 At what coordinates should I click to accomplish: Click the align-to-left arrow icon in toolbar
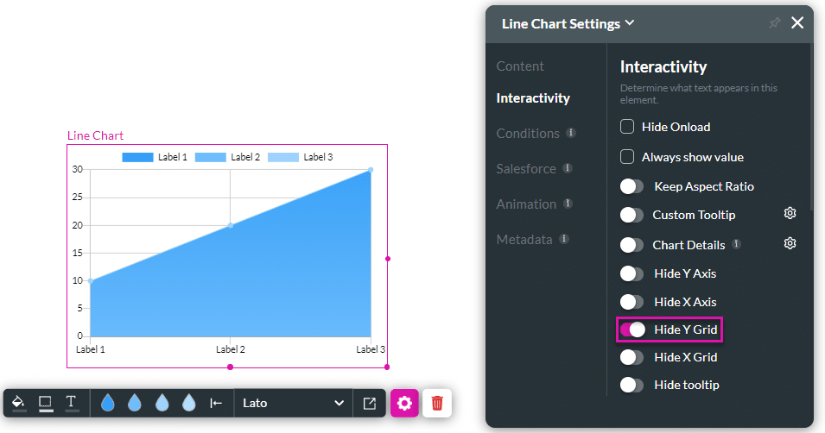[x=216, y=403]
